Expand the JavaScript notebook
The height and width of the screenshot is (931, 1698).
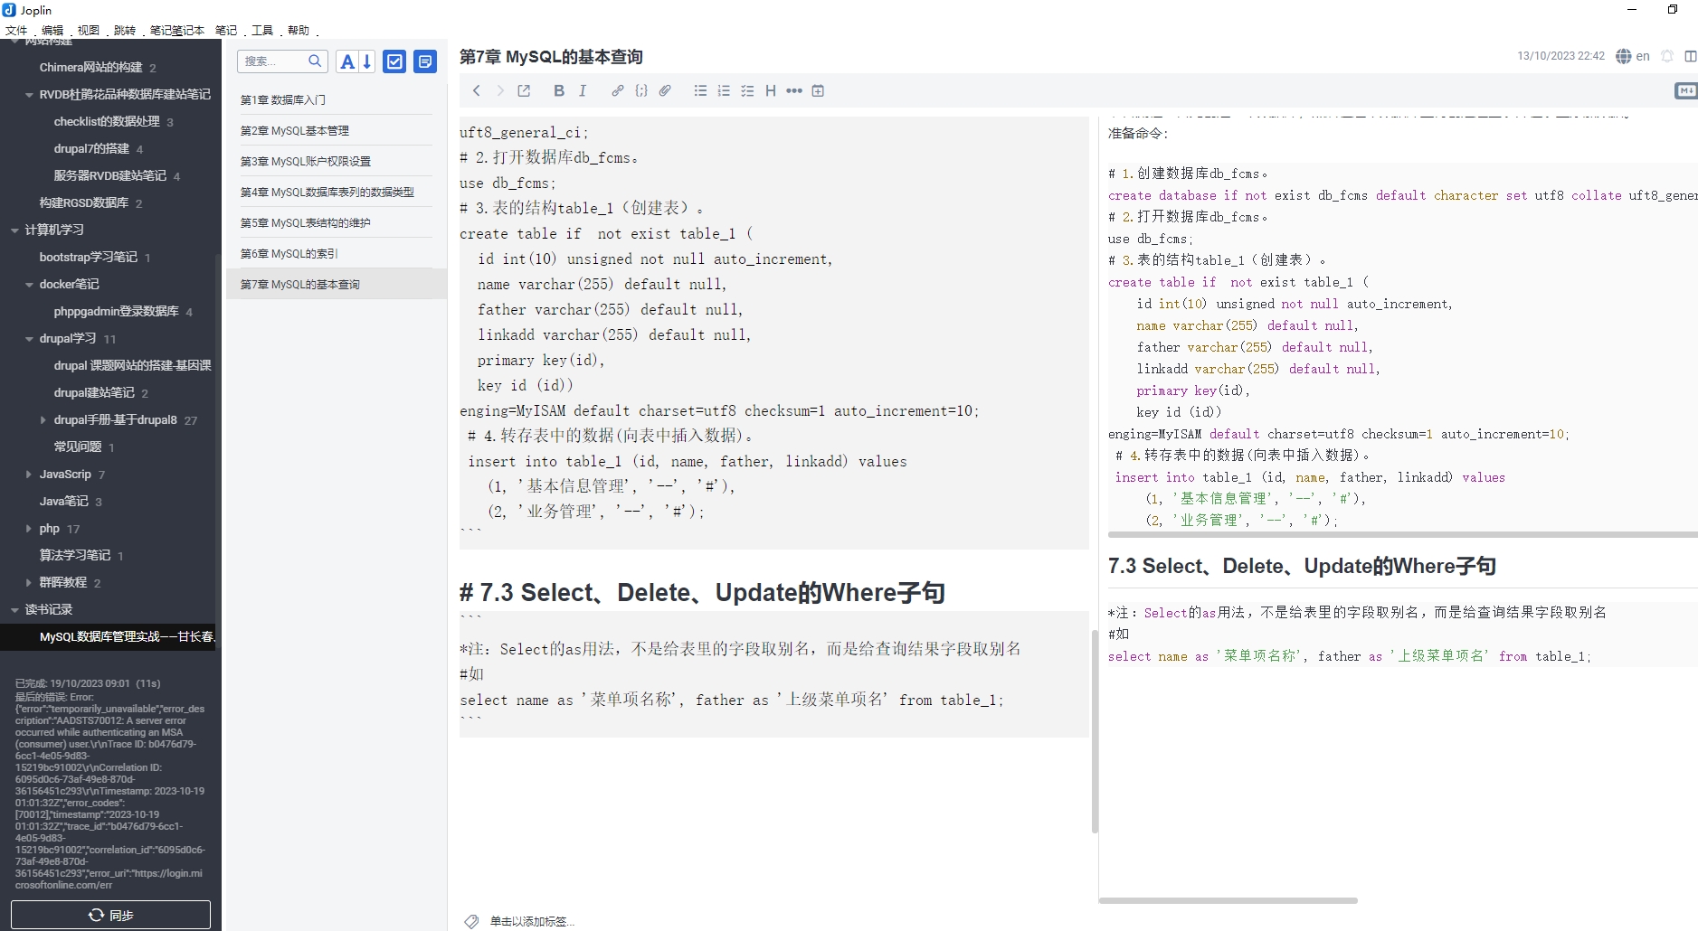coord(29,474)
